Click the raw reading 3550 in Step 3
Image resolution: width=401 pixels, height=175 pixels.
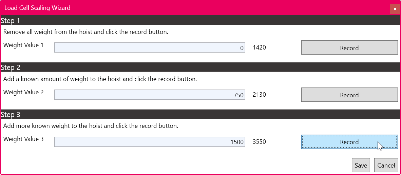coord(259,142)
